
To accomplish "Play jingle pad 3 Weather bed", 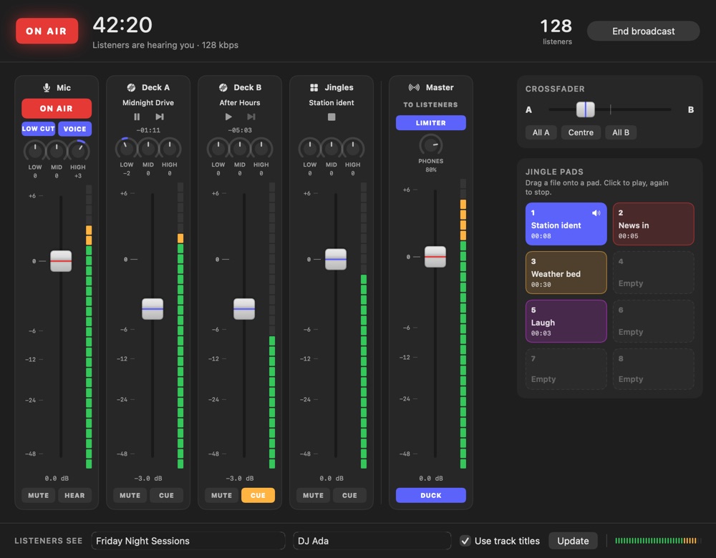I will 566,273.
